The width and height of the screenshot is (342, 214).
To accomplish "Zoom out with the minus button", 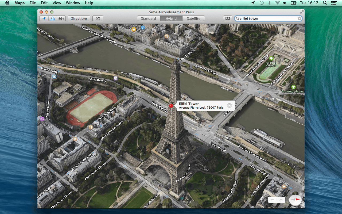I will pyautogui.click(x=272, y=200).
